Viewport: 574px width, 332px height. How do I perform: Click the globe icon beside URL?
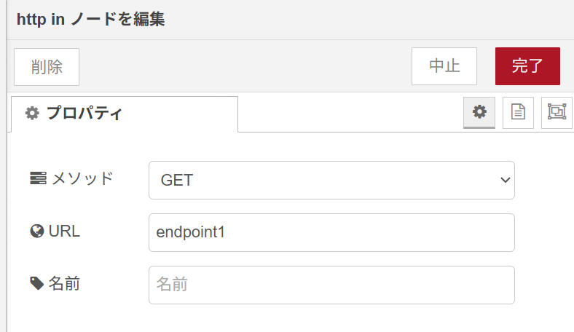pos(38,232)
